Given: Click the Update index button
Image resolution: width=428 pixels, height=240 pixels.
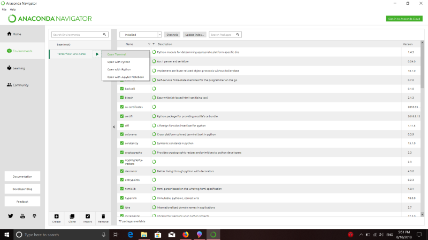Looking at the screenshot, I should [194, 35].
